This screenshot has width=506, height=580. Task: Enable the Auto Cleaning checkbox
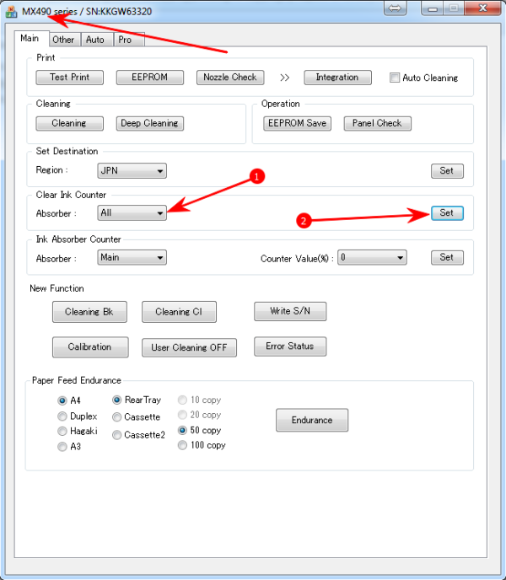point(395,78)
